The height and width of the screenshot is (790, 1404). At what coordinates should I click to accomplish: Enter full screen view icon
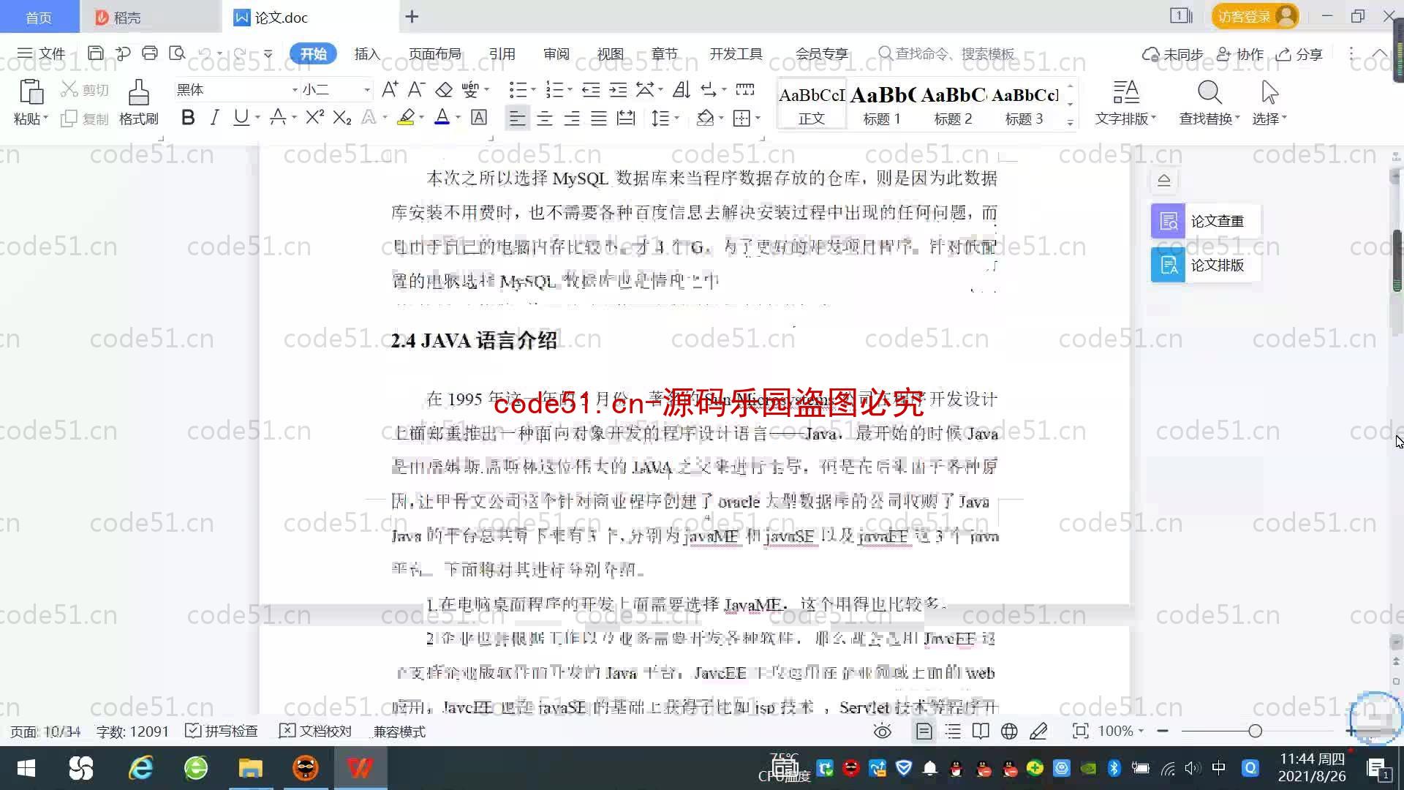tap(1080, 731)
